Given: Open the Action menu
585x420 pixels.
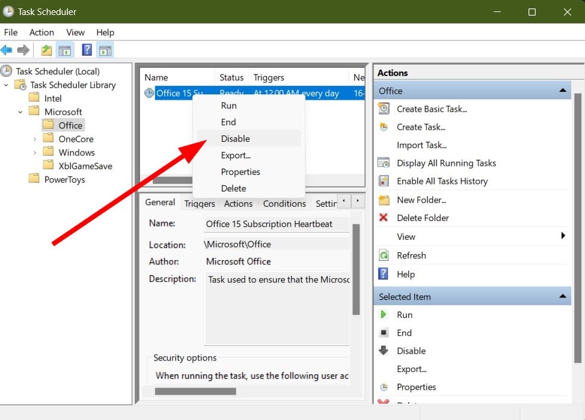Looking at the screenshot, I should (x=41, y=32).
